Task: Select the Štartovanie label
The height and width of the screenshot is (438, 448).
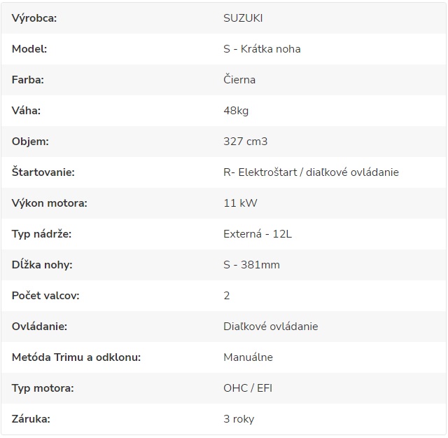Action: pyautogui.click(x=43, y=172)
